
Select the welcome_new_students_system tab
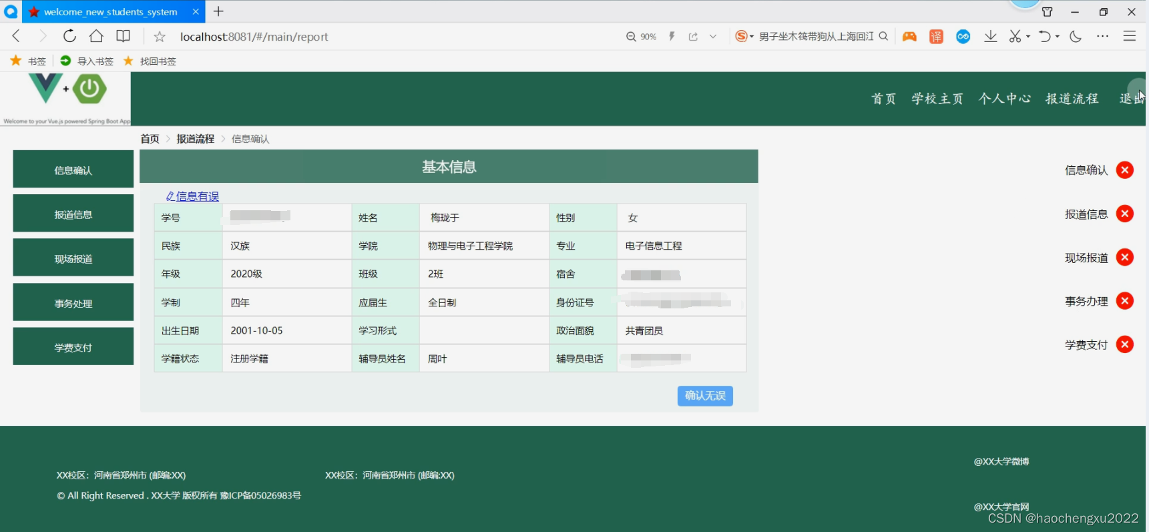111,11
